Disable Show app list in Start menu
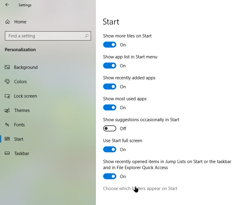This screenshot has height=205, width=244. [109, 66]
